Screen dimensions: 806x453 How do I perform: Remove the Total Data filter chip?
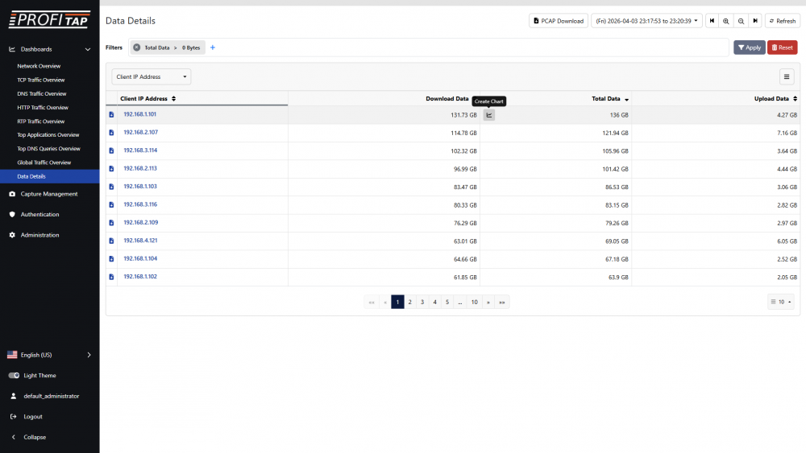click(136, 47)
